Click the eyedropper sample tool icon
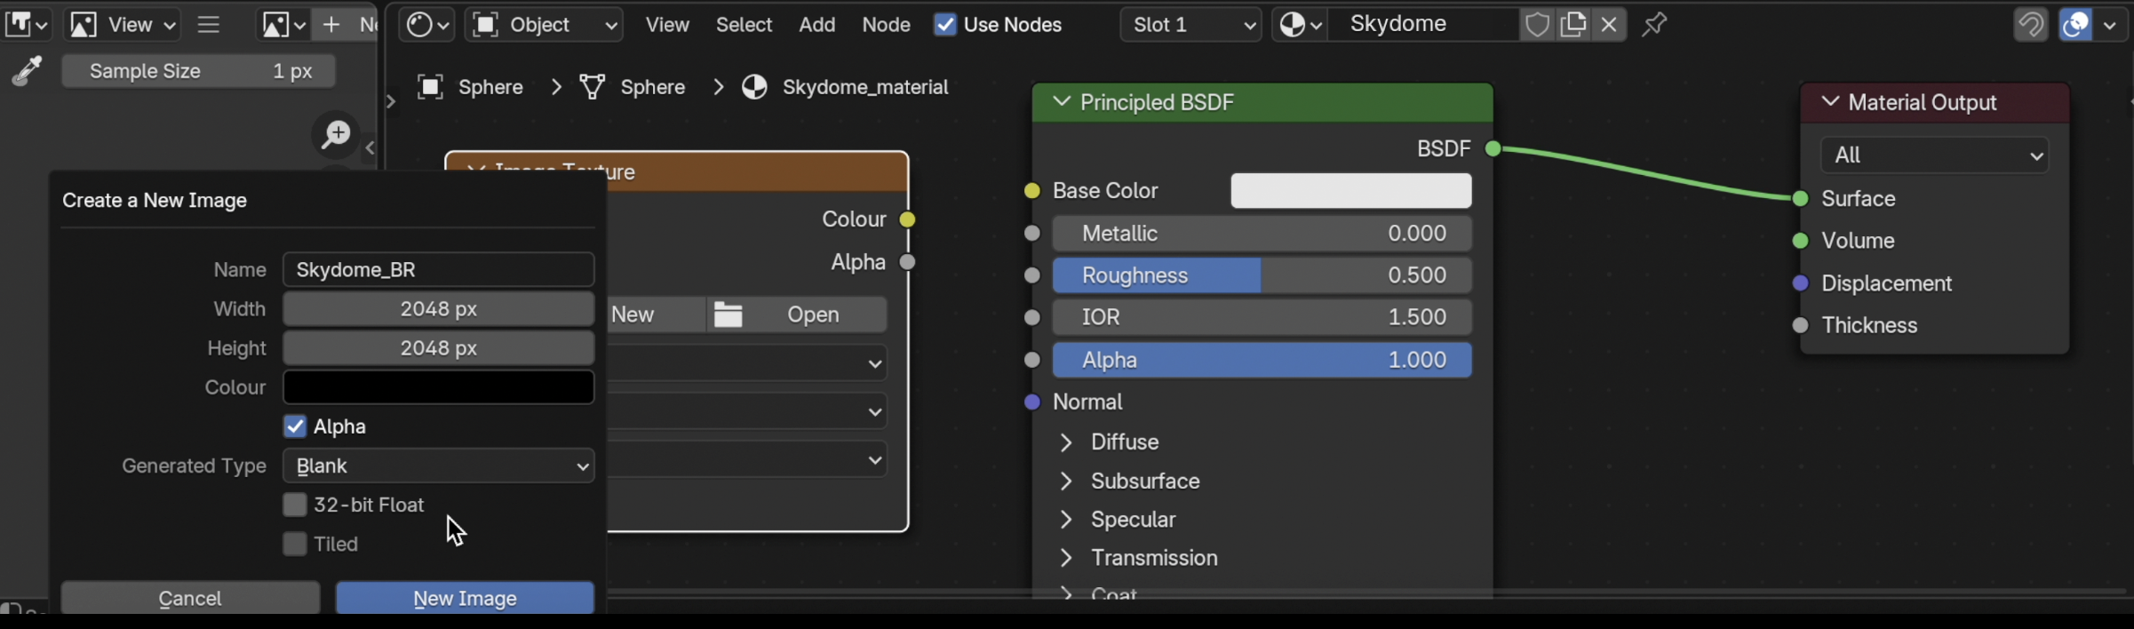 click(x=28, y=71)
